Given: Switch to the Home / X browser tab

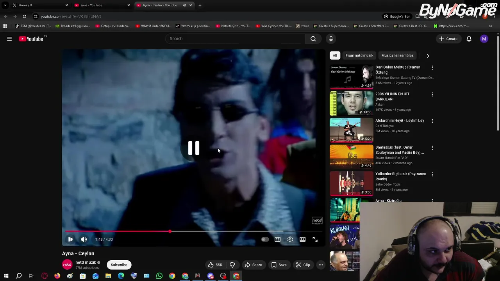Looking at the screenshot, I should 39,5.
